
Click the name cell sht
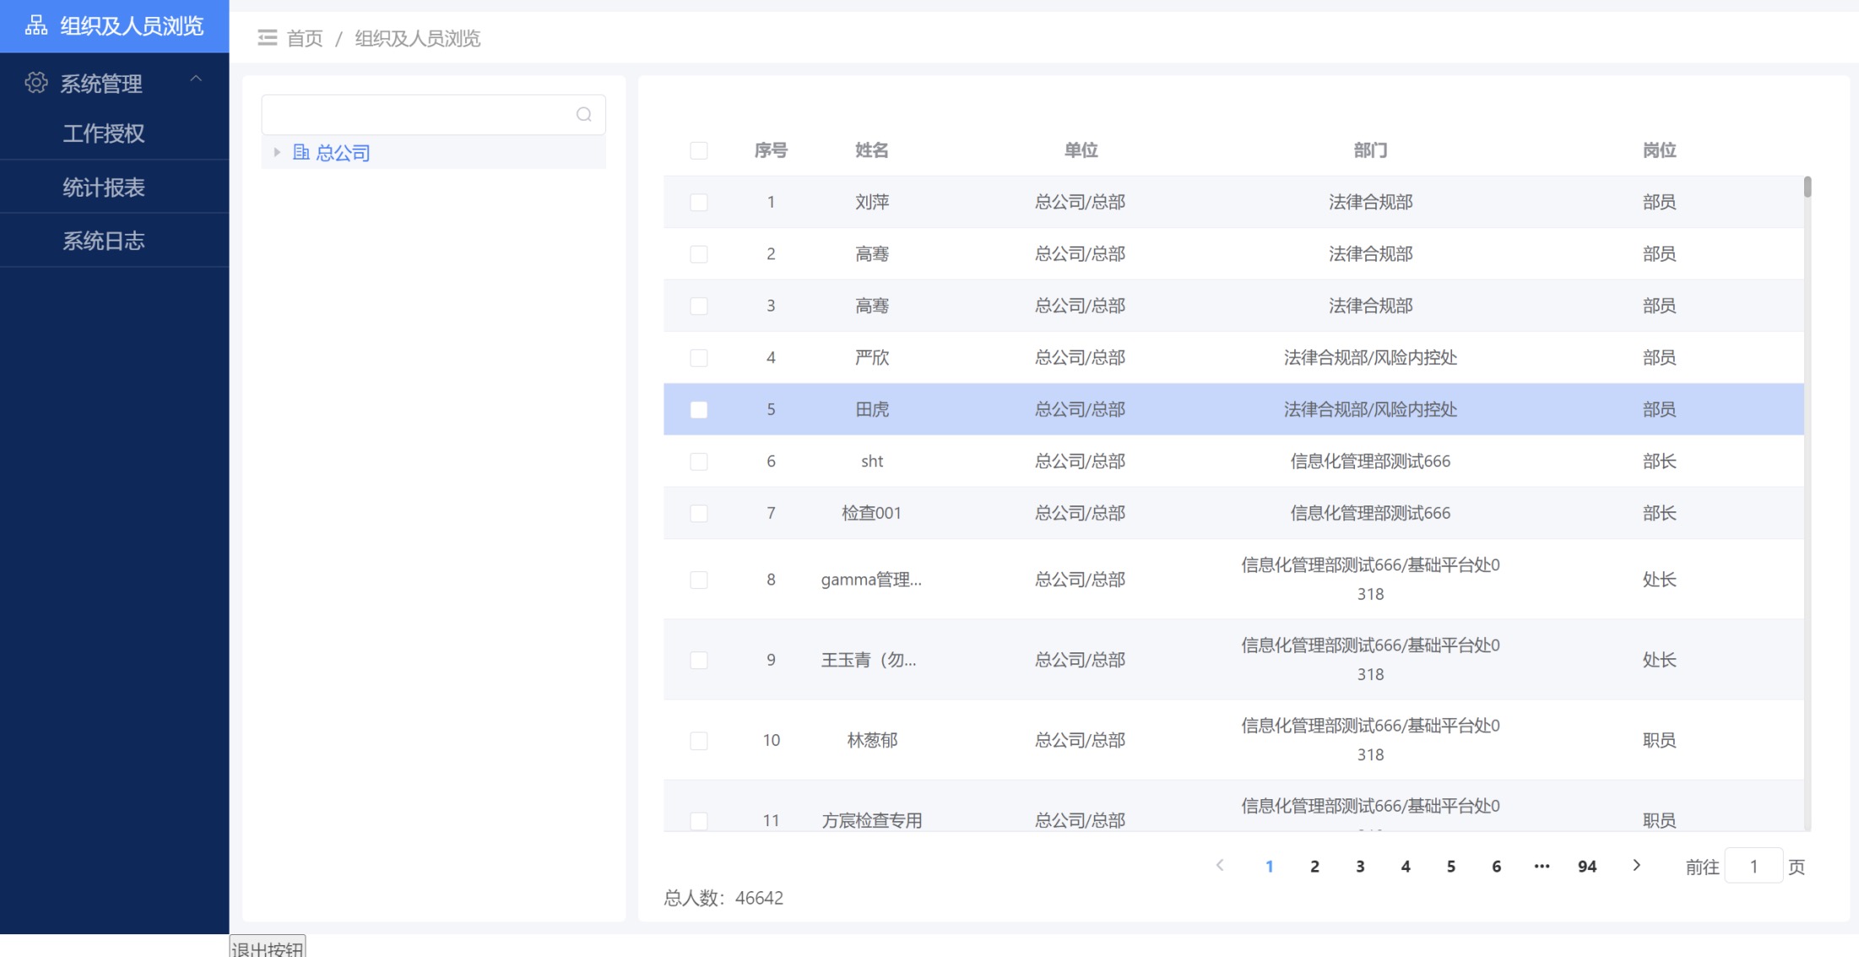[872, 461]
